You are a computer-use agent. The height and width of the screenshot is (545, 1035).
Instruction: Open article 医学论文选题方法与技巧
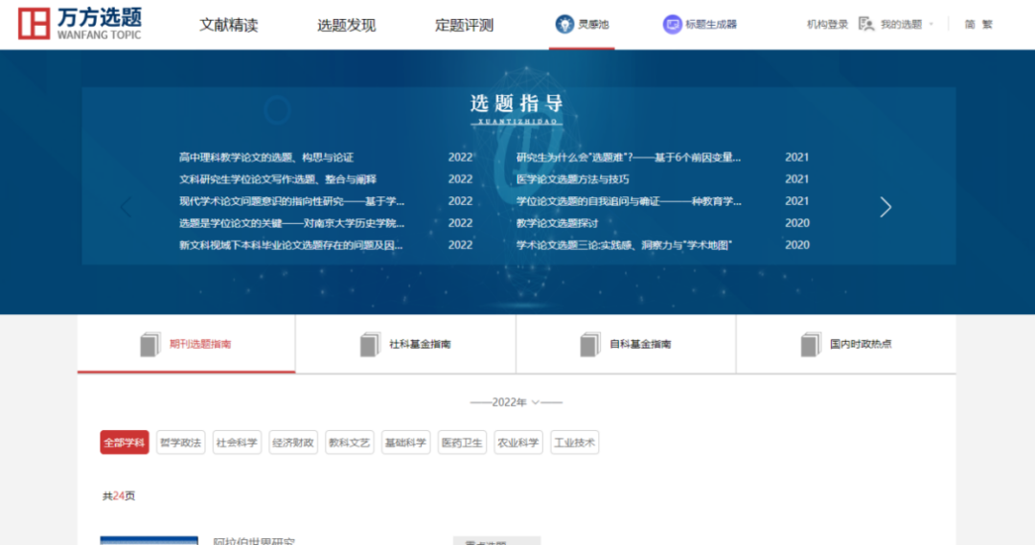click(572, 179)
